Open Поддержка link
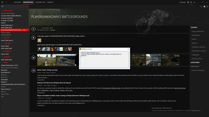Screen dimensions: 209x117 (195, 55)
